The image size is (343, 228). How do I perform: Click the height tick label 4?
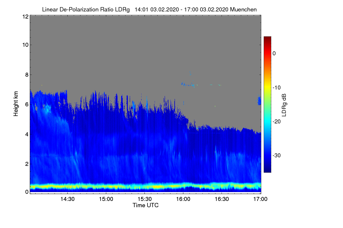(x=26, y=134)
